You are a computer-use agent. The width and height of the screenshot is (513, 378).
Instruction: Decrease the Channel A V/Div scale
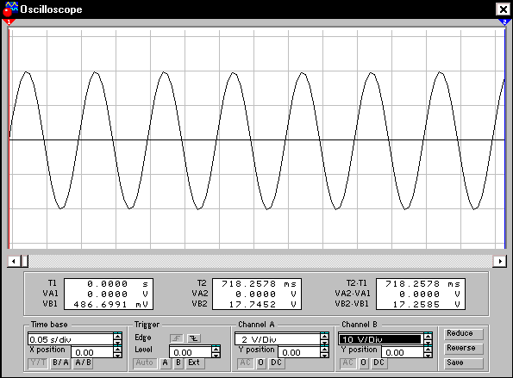click(x=324, y=343)
